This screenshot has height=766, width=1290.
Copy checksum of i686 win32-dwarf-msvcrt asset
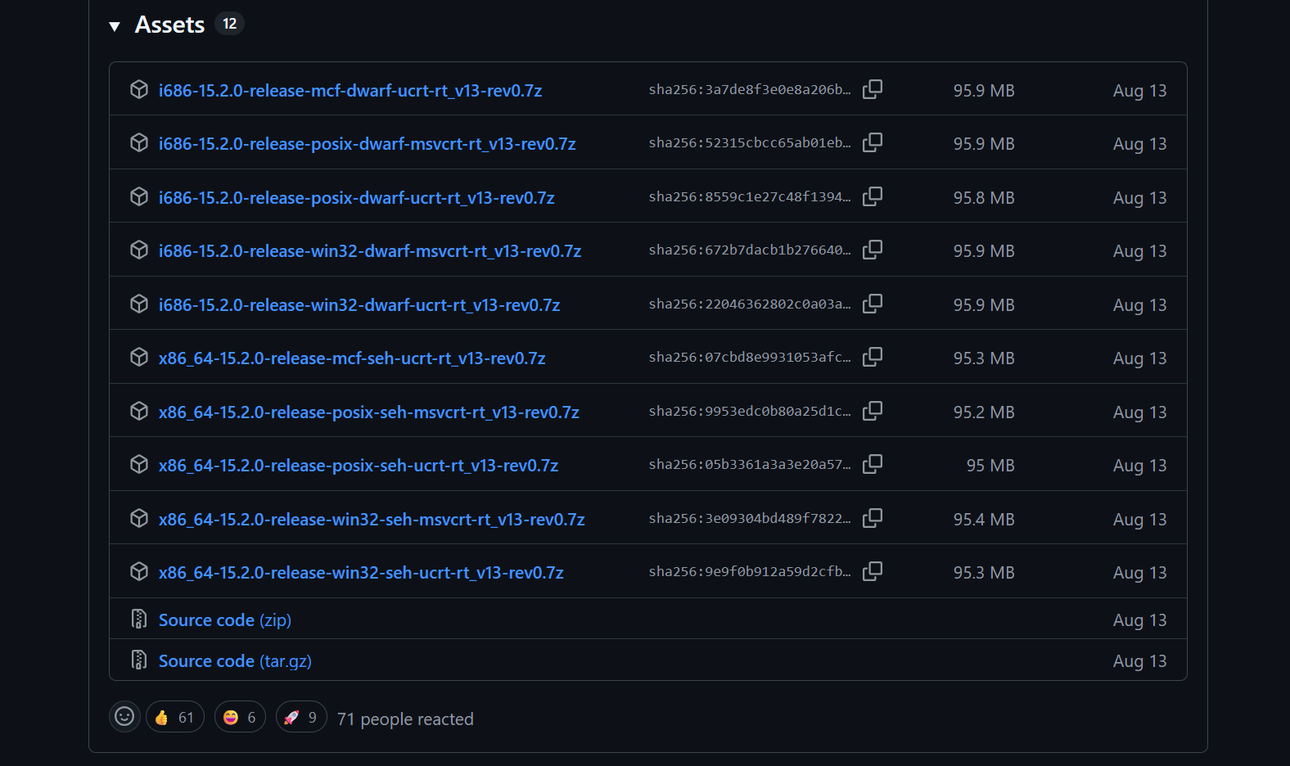point(873,250)
